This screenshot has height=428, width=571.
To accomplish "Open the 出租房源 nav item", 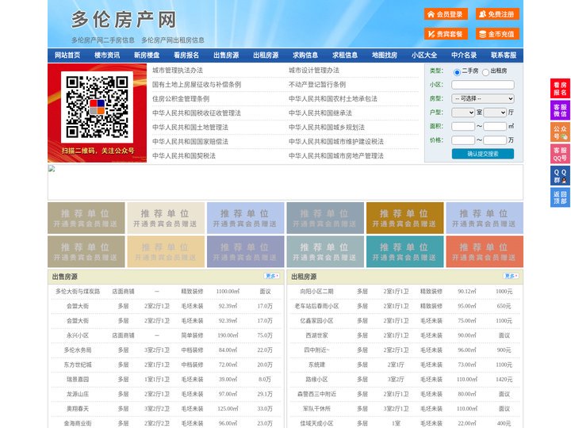I will 266,55.
